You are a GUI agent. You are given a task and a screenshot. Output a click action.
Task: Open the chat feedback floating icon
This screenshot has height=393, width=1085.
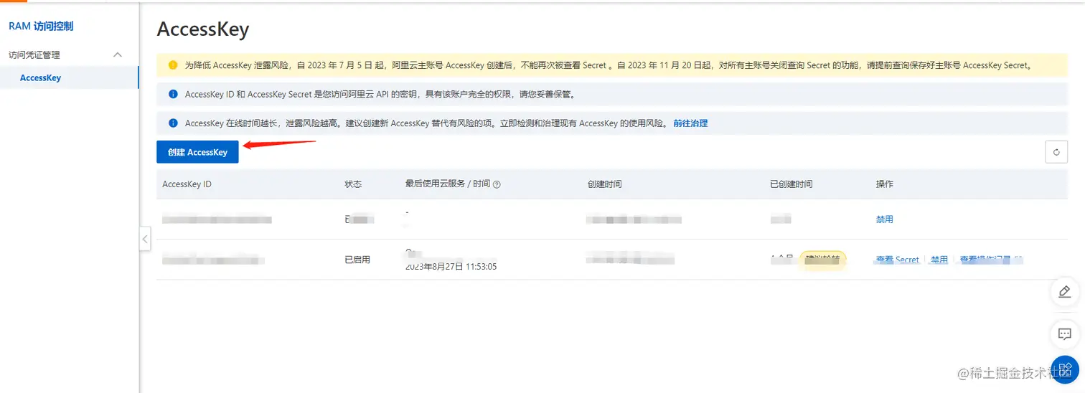(x=1064, y=333)
